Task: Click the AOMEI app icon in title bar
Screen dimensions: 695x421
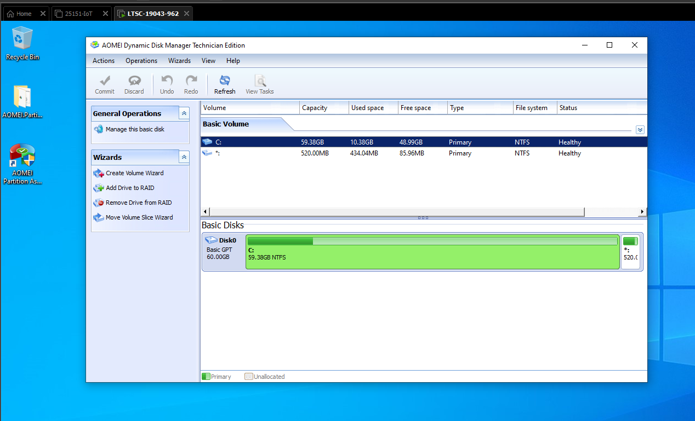Action: pos(95,45)
